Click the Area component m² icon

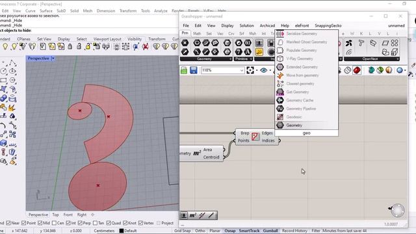tap(197, 153)
